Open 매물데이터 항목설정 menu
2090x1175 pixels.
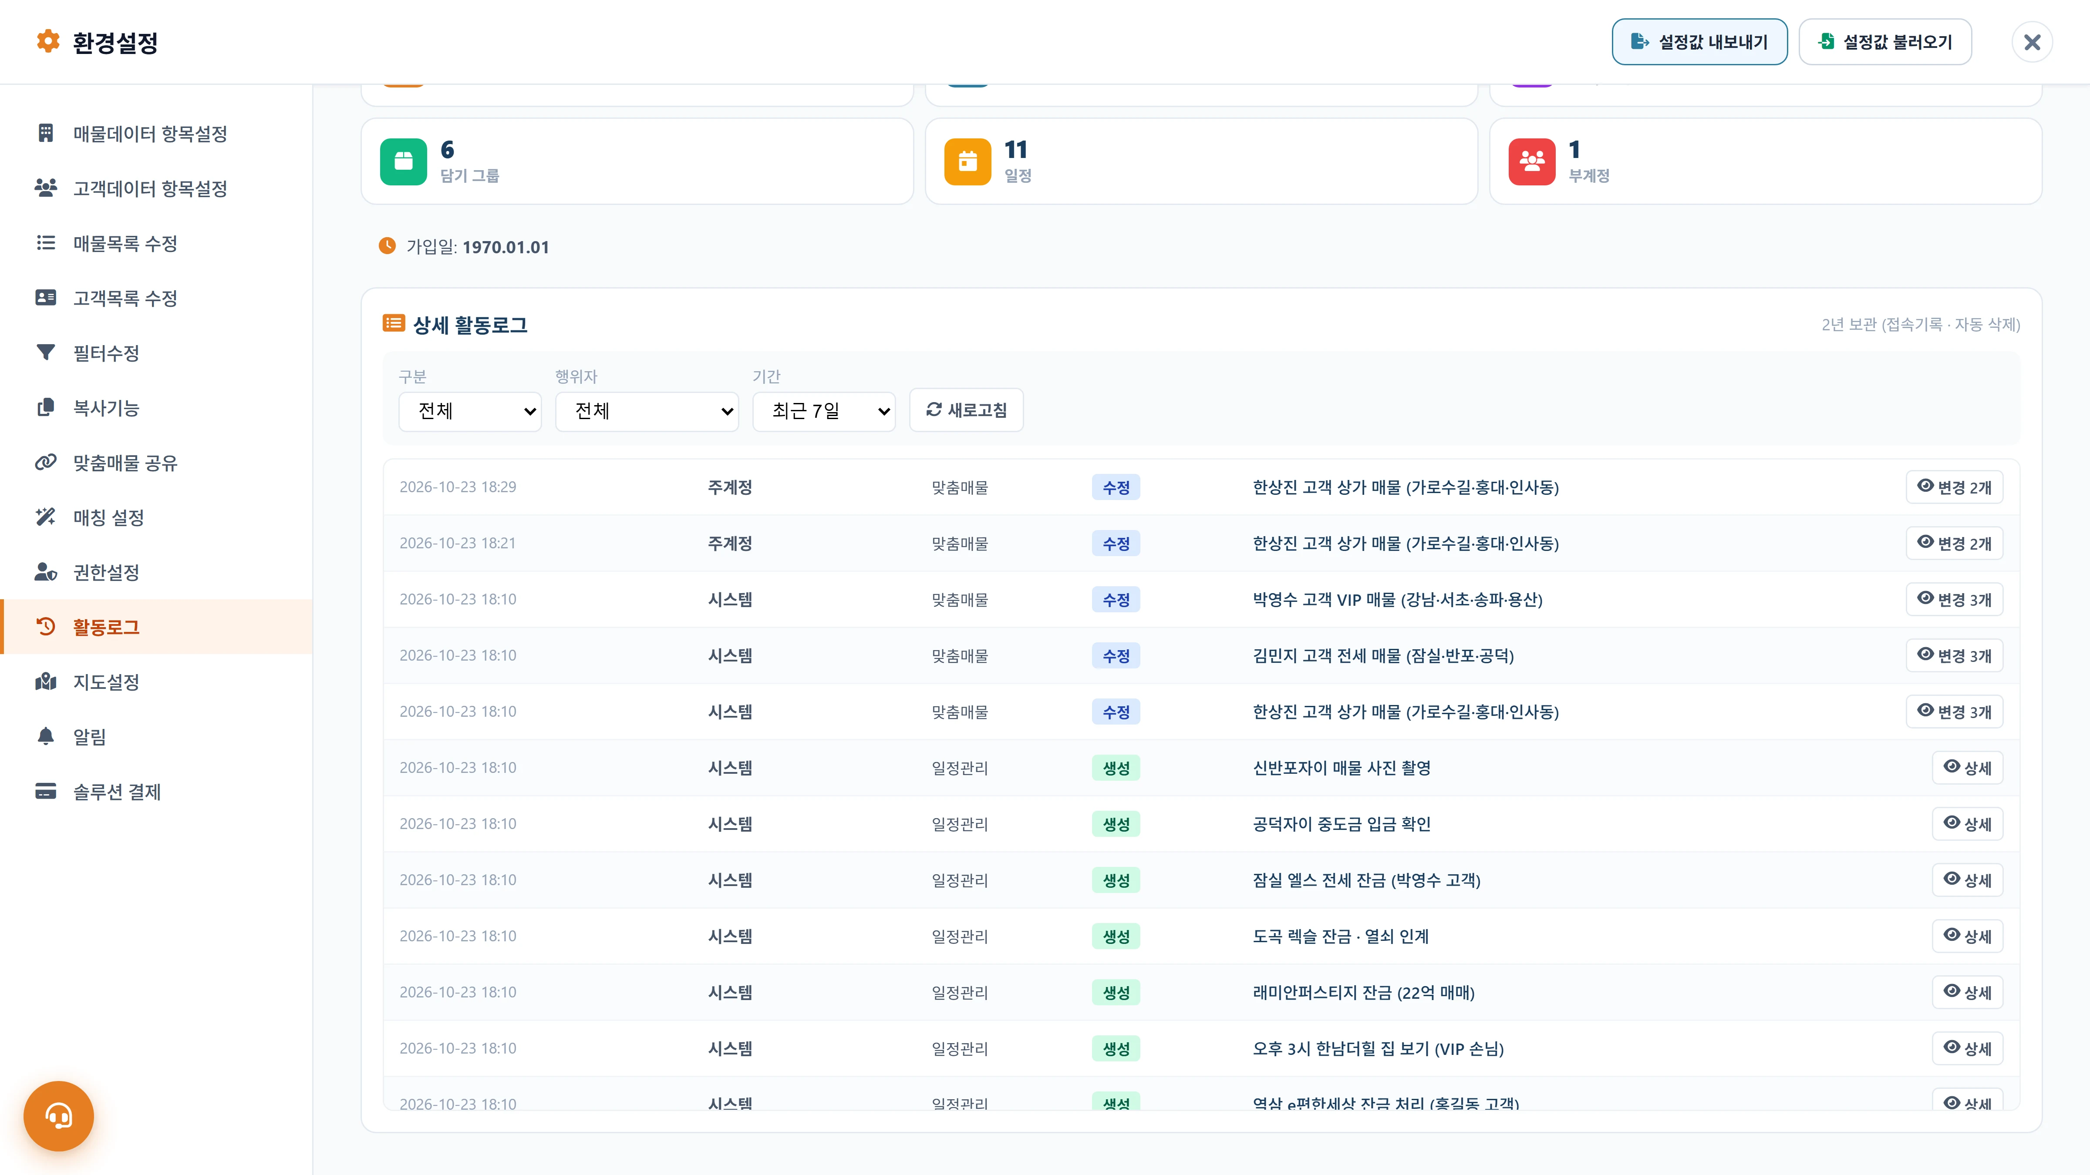click(x=157, y=133)
